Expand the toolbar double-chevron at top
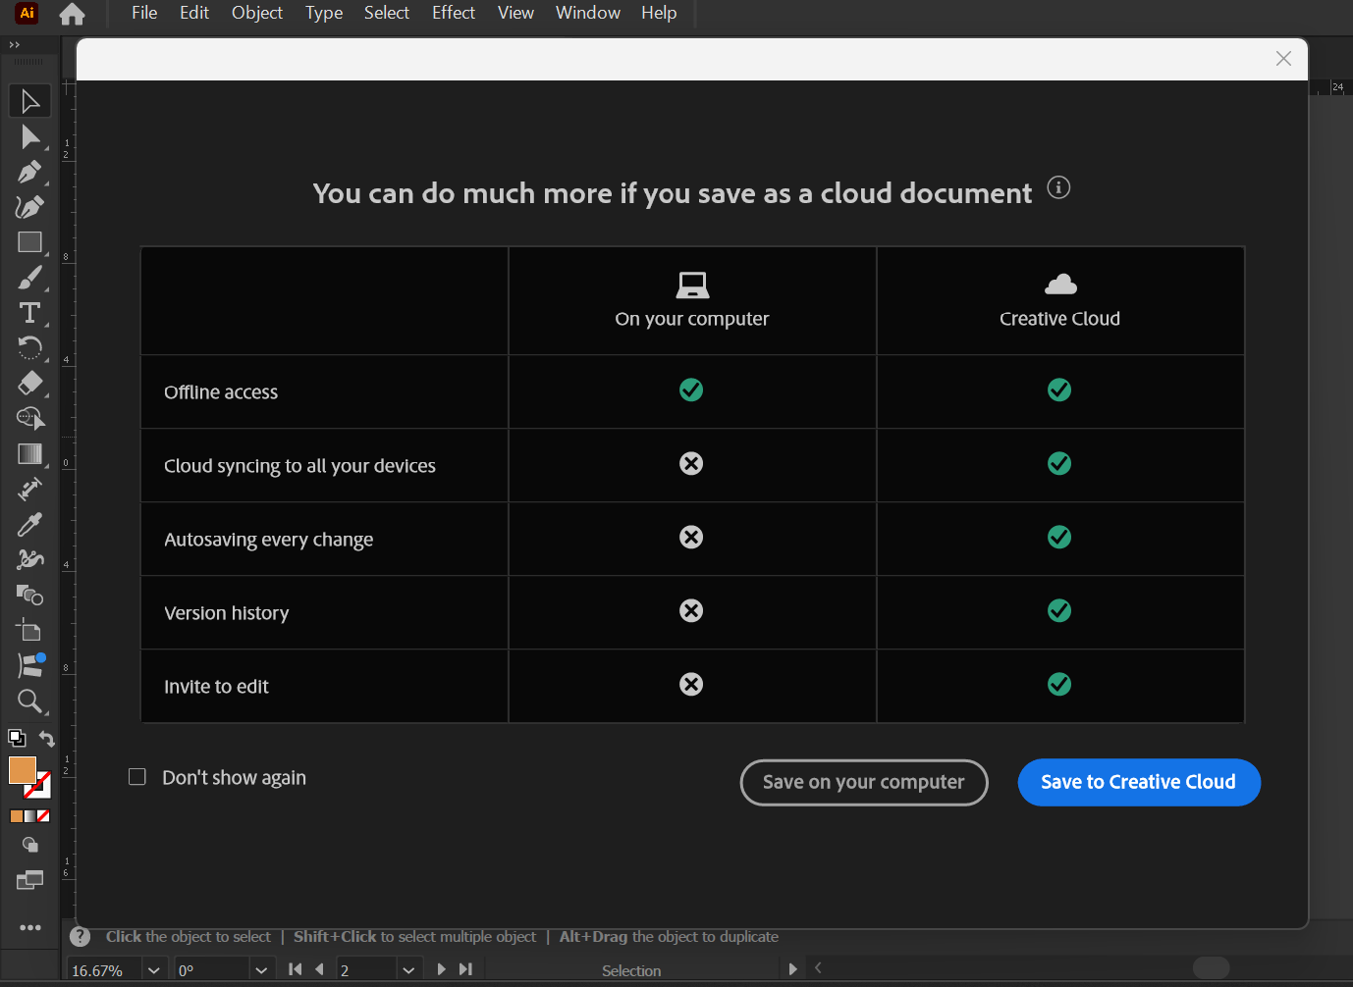 (14, 45)
